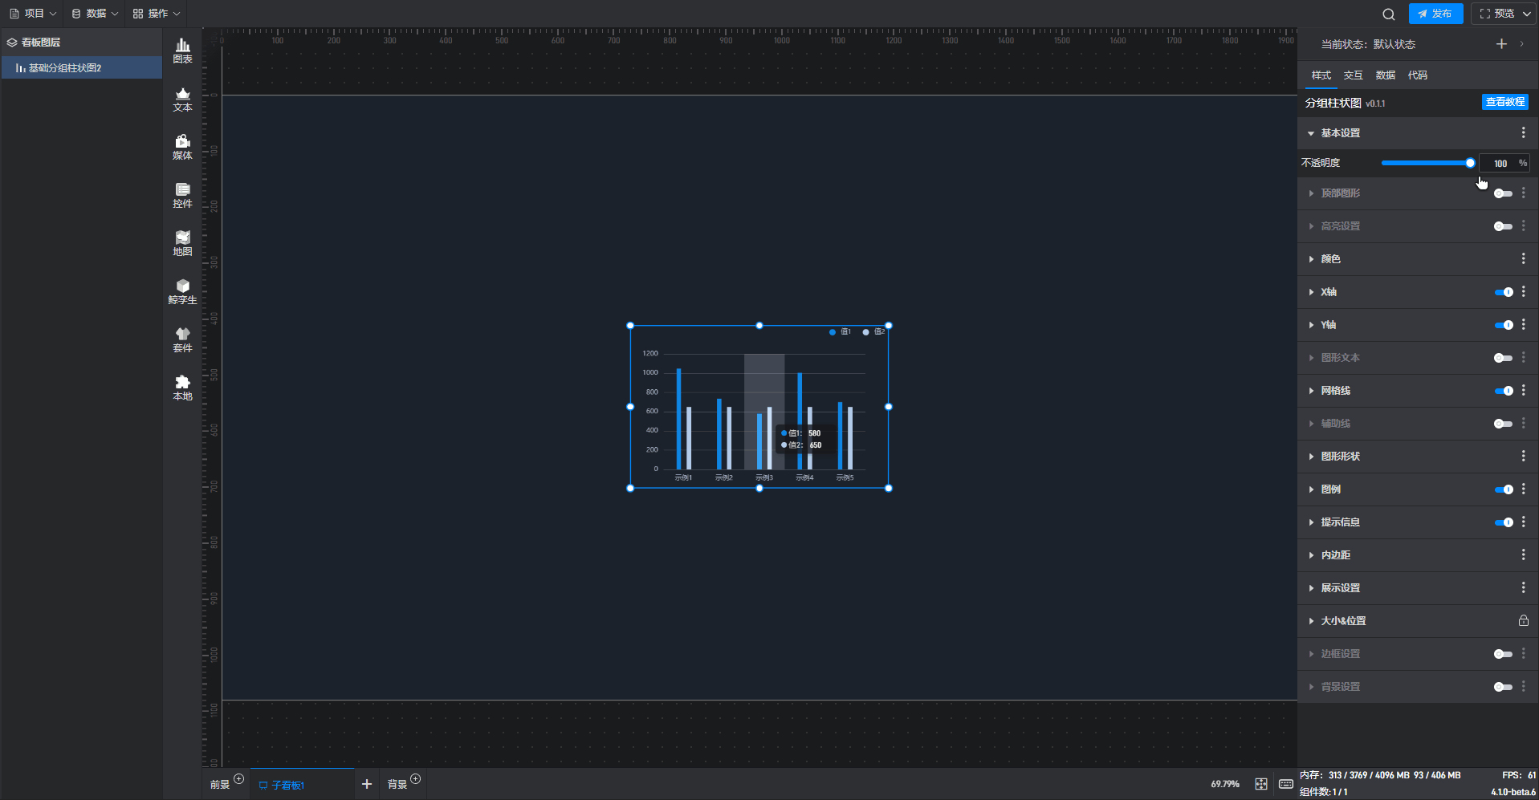This screenshot has height=800, width=1539.
Task: Add a new sub-board with plus icon
Action: click(x=367, y=784)
